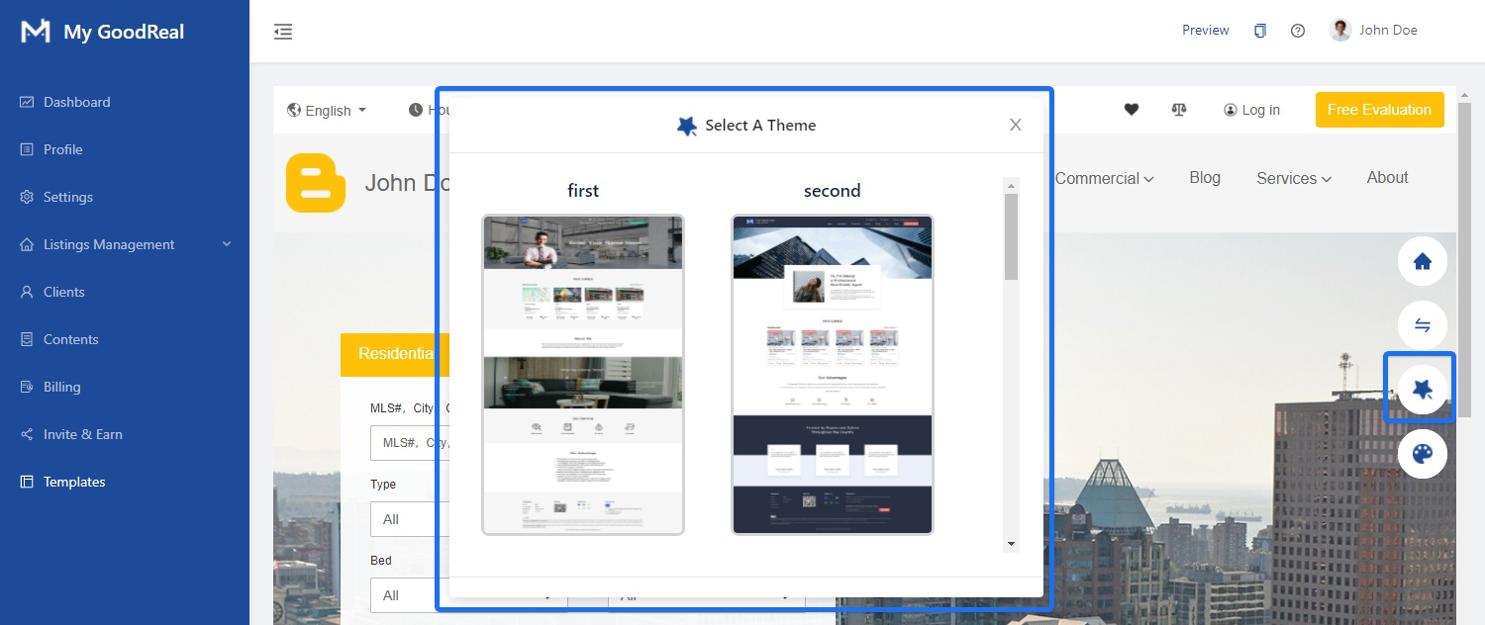Open the device preview icon in top bar
This screenshot has width=1485, height=625.
[x=1260, y=30]
